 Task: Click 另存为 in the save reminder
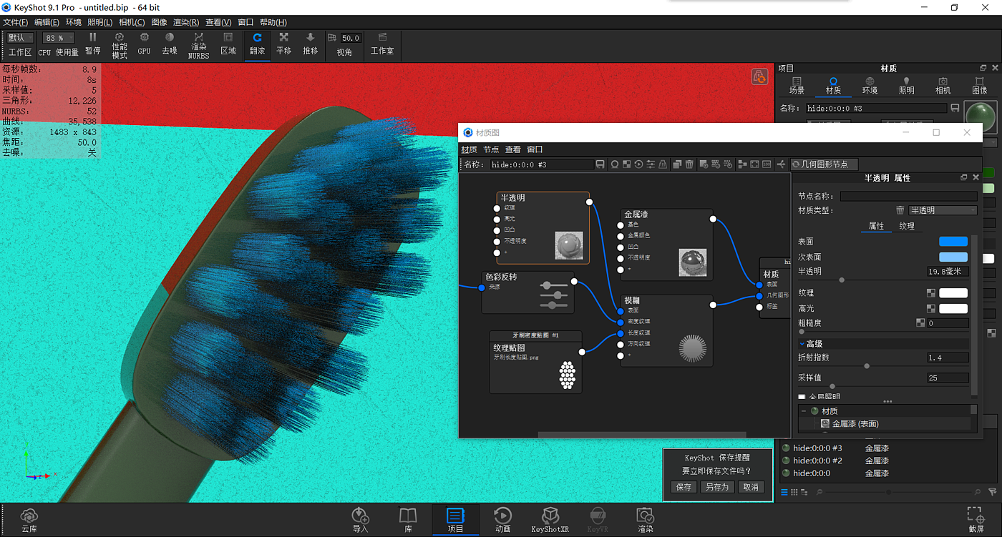coord(716,487)
